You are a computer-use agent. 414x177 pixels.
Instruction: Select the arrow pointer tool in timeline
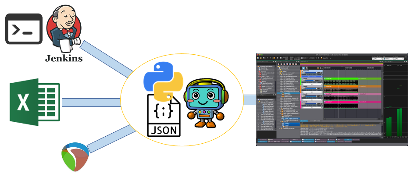[303, 68]
